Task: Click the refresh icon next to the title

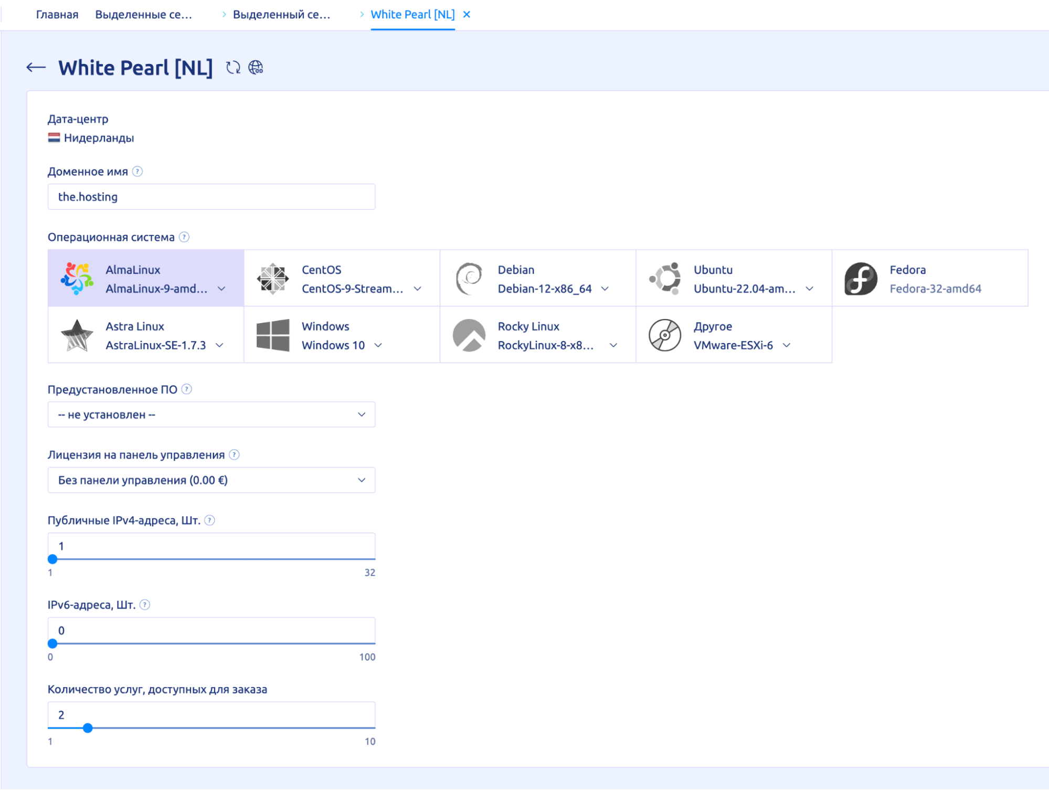Action: tap(233, 68)
